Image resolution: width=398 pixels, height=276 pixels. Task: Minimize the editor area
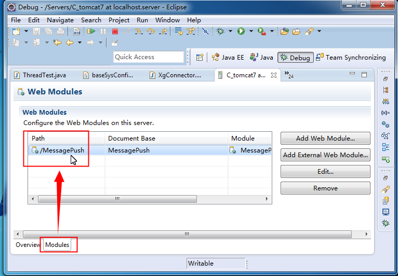[352, 74]
